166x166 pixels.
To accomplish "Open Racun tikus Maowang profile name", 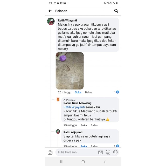I will (78, 103).
